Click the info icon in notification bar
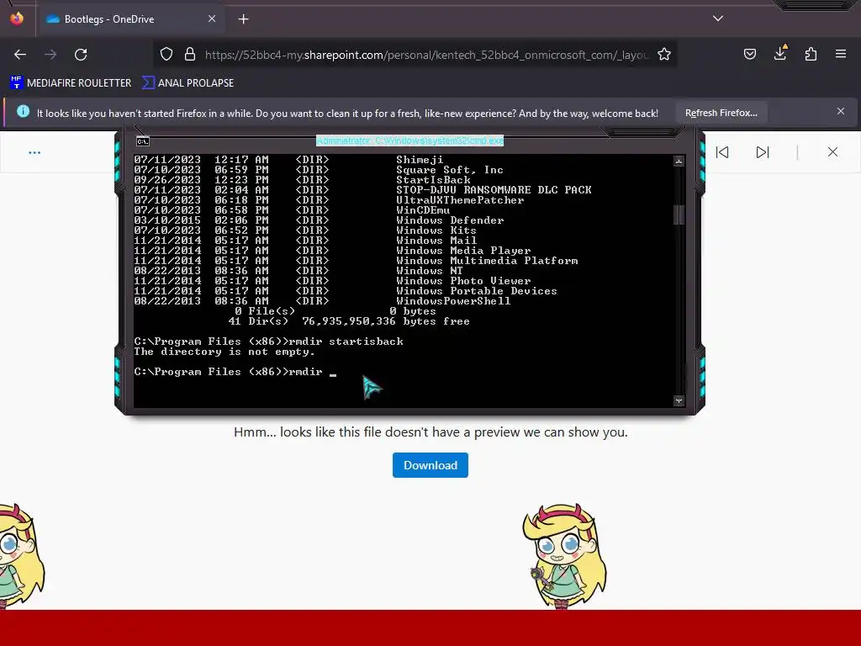The width and height of the screenshot is (861, 646). pos(23,112)
